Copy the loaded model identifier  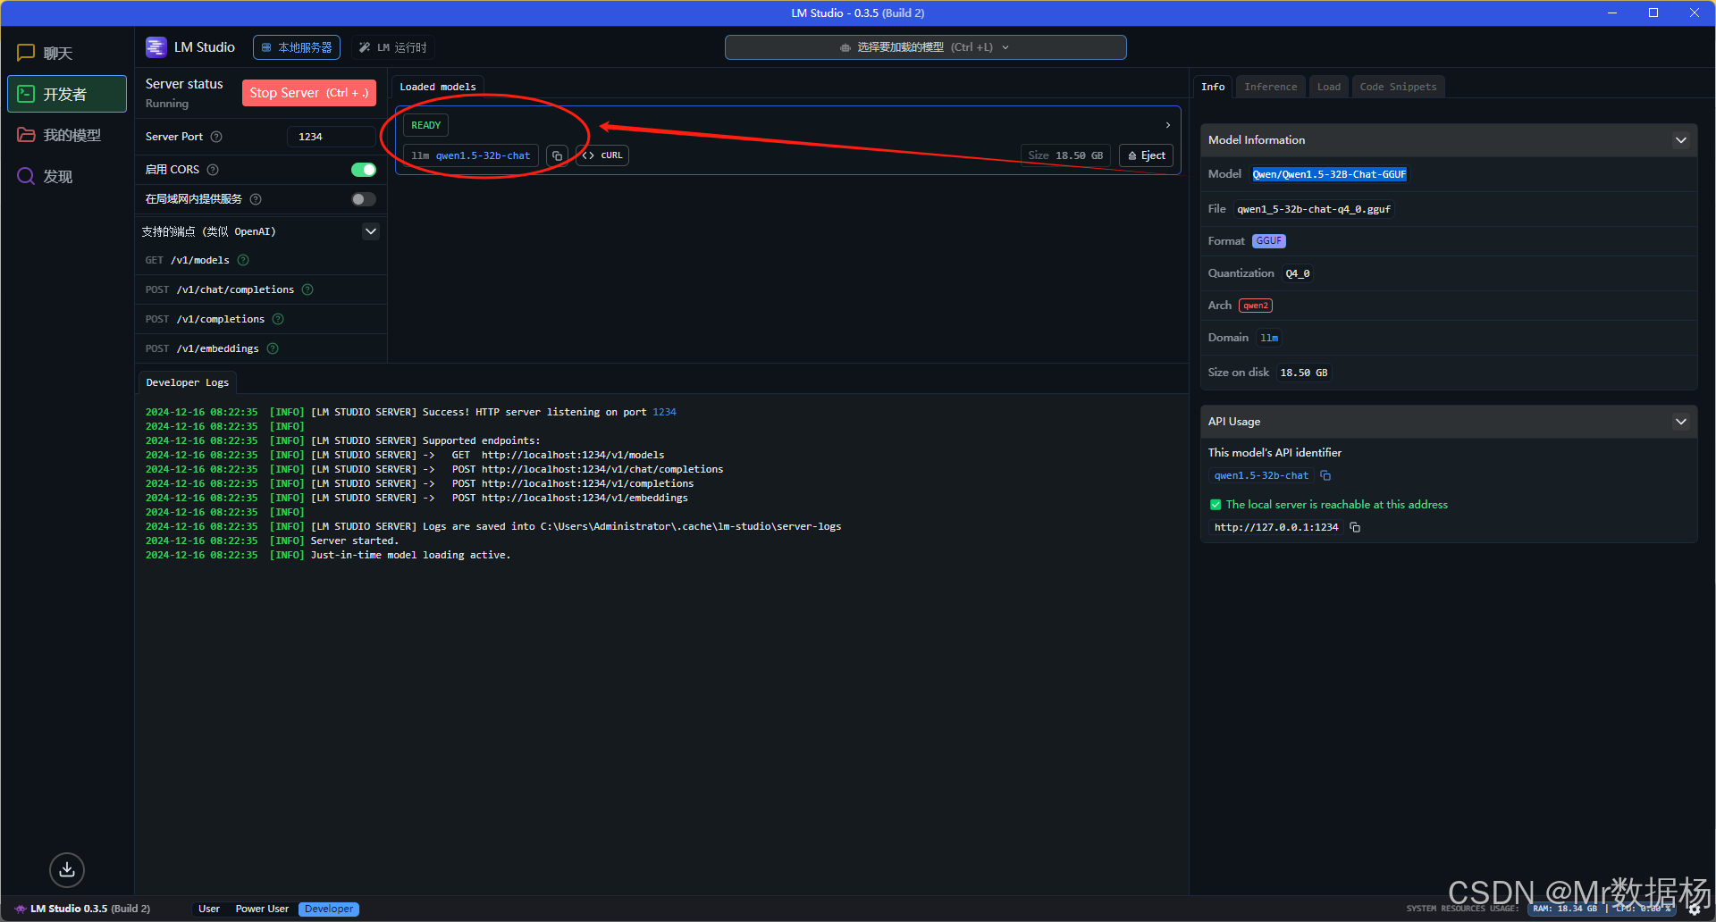pyautogui.click(x=557, y=155)
